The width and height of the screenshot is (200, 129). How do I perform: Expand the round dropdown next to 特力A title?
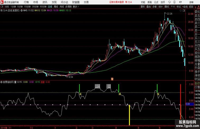coord(21,11)
